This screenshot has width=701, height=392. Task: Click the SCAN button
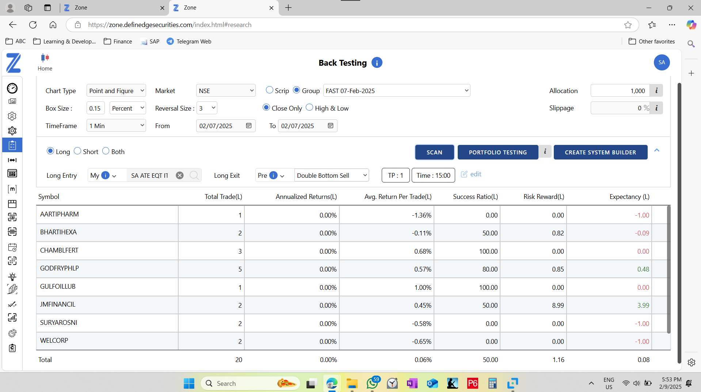coord(434,152)
